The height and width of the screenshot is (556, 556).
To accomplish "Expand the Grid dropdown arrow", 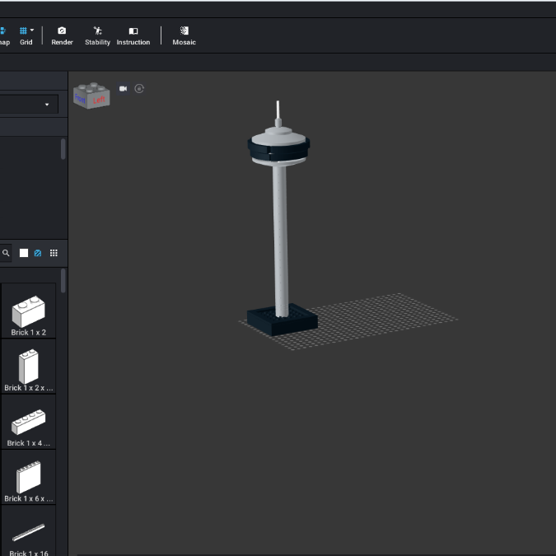I will point(32,30).
